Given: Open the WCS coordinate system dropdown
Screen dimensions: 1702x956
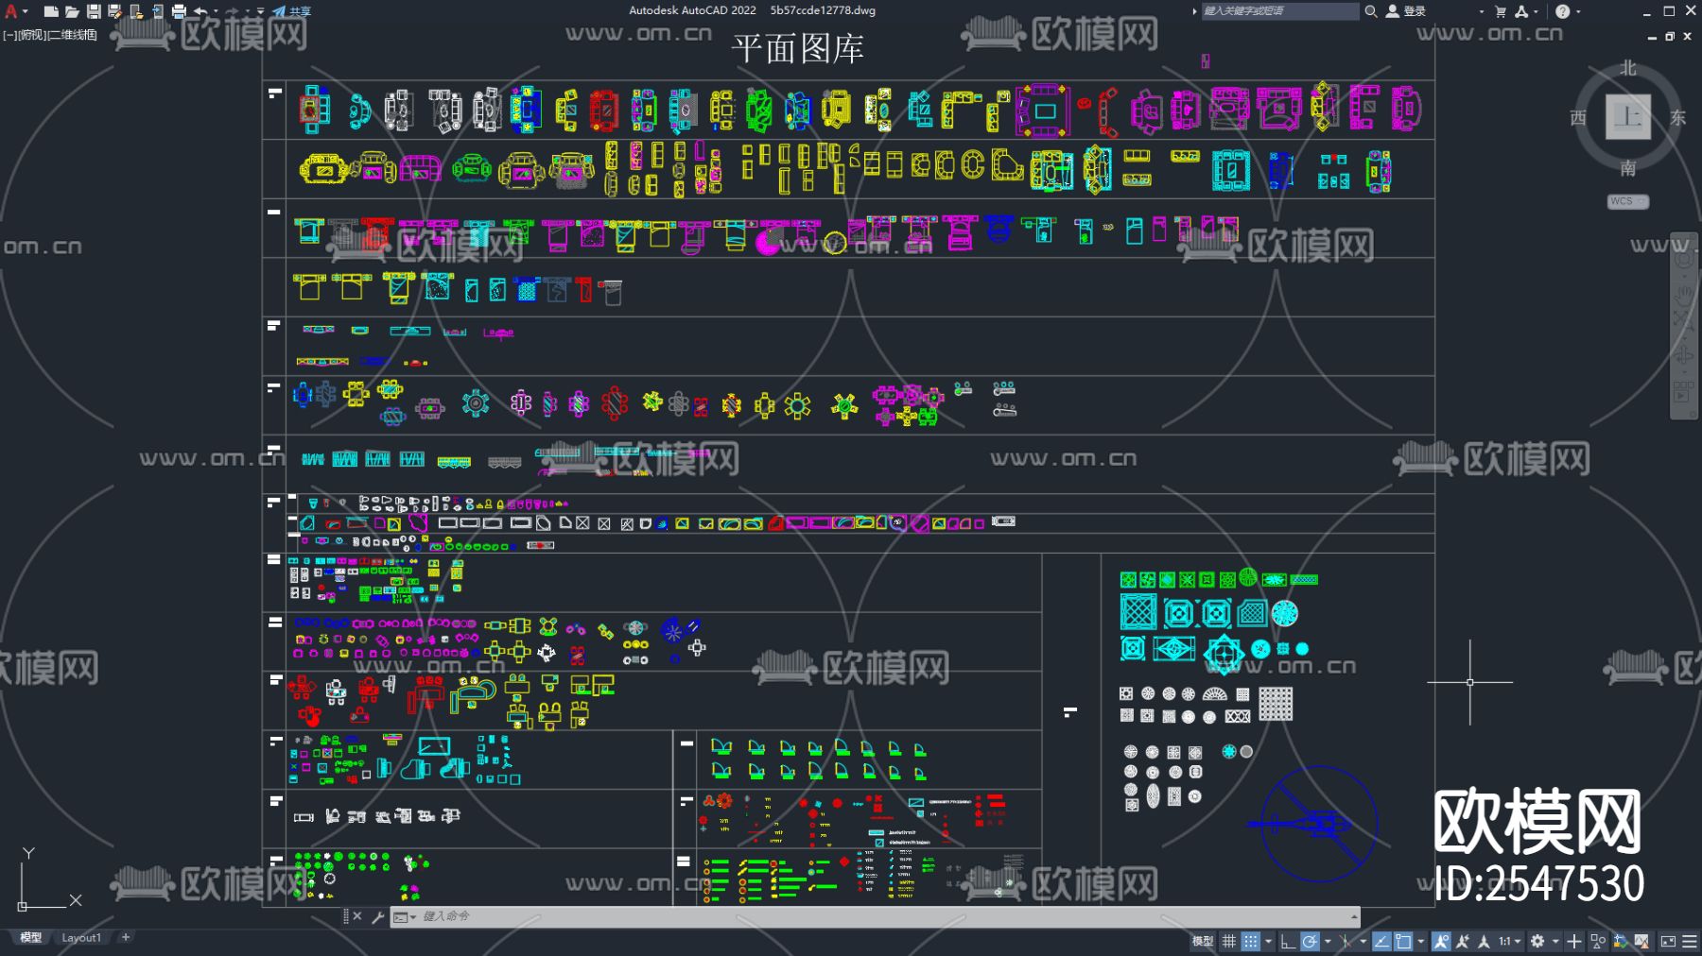Looking at the screenshot, I should [x=1628, y=201].
